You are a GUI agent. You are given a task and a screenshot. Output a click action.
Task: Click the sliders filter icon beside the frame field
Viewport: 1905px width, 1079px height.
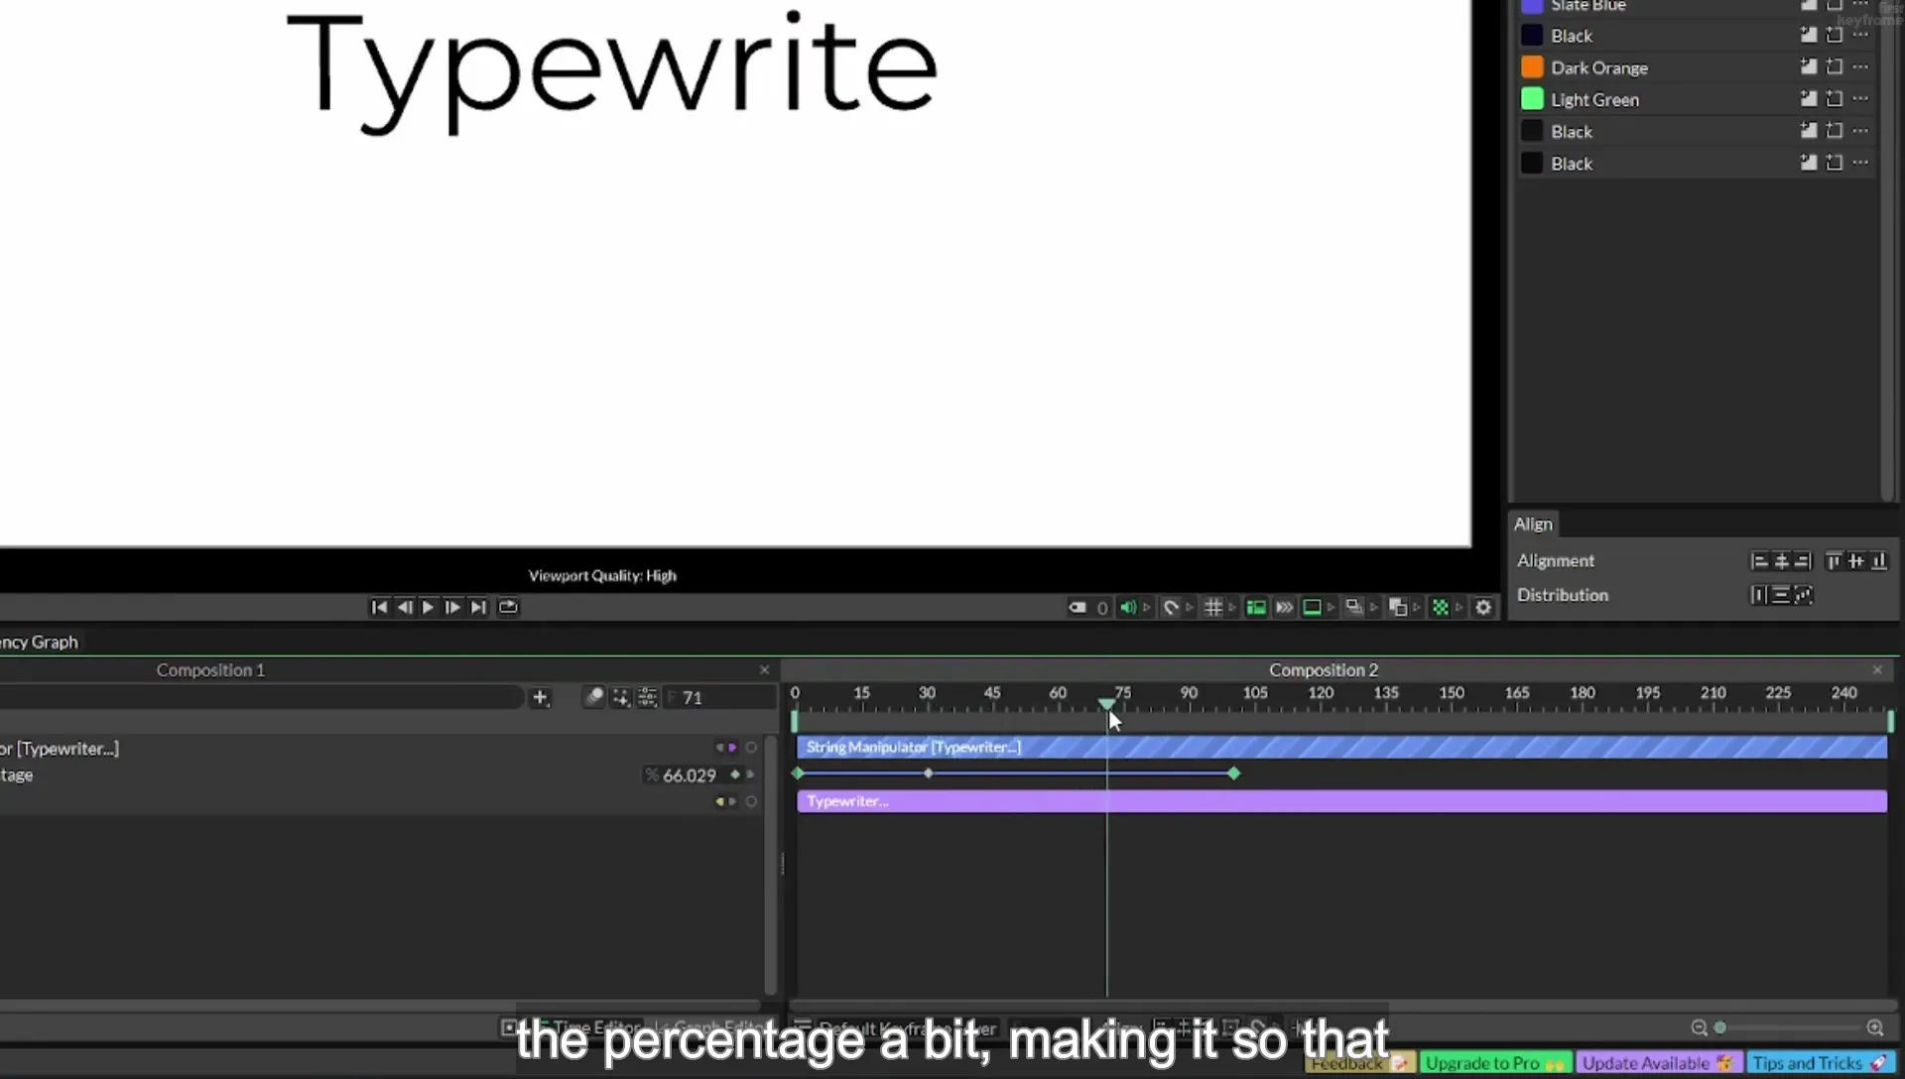647,697
